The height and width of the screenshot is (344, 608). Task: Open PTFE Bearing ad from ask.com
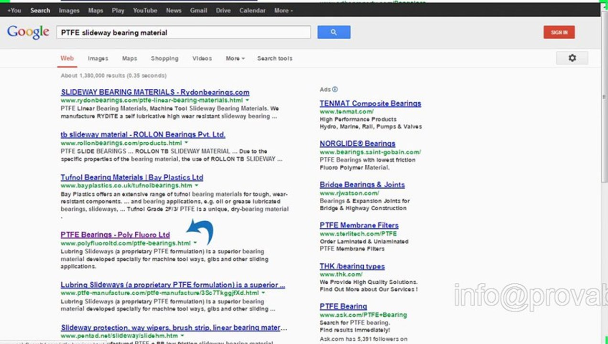click(x=343, y=307)
